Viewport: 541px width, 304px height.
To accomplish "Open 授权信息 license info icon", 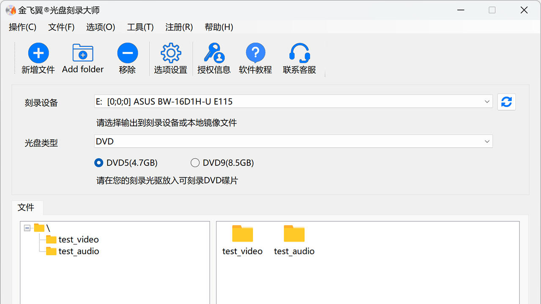I will tap(214, 54).
